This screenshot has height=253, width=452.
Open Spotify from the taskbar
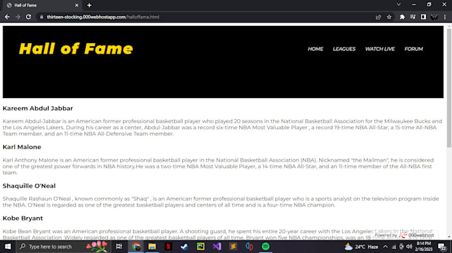265,246
